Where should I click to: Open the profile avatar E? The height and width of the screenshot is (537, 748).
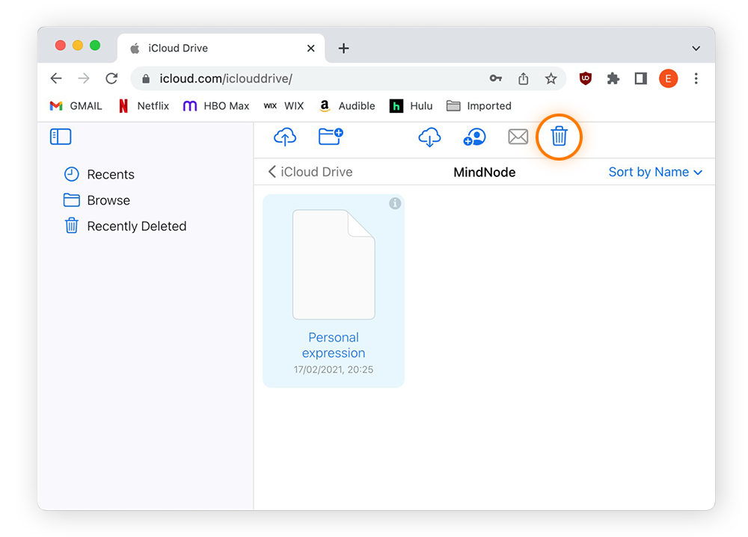(668, 78)
